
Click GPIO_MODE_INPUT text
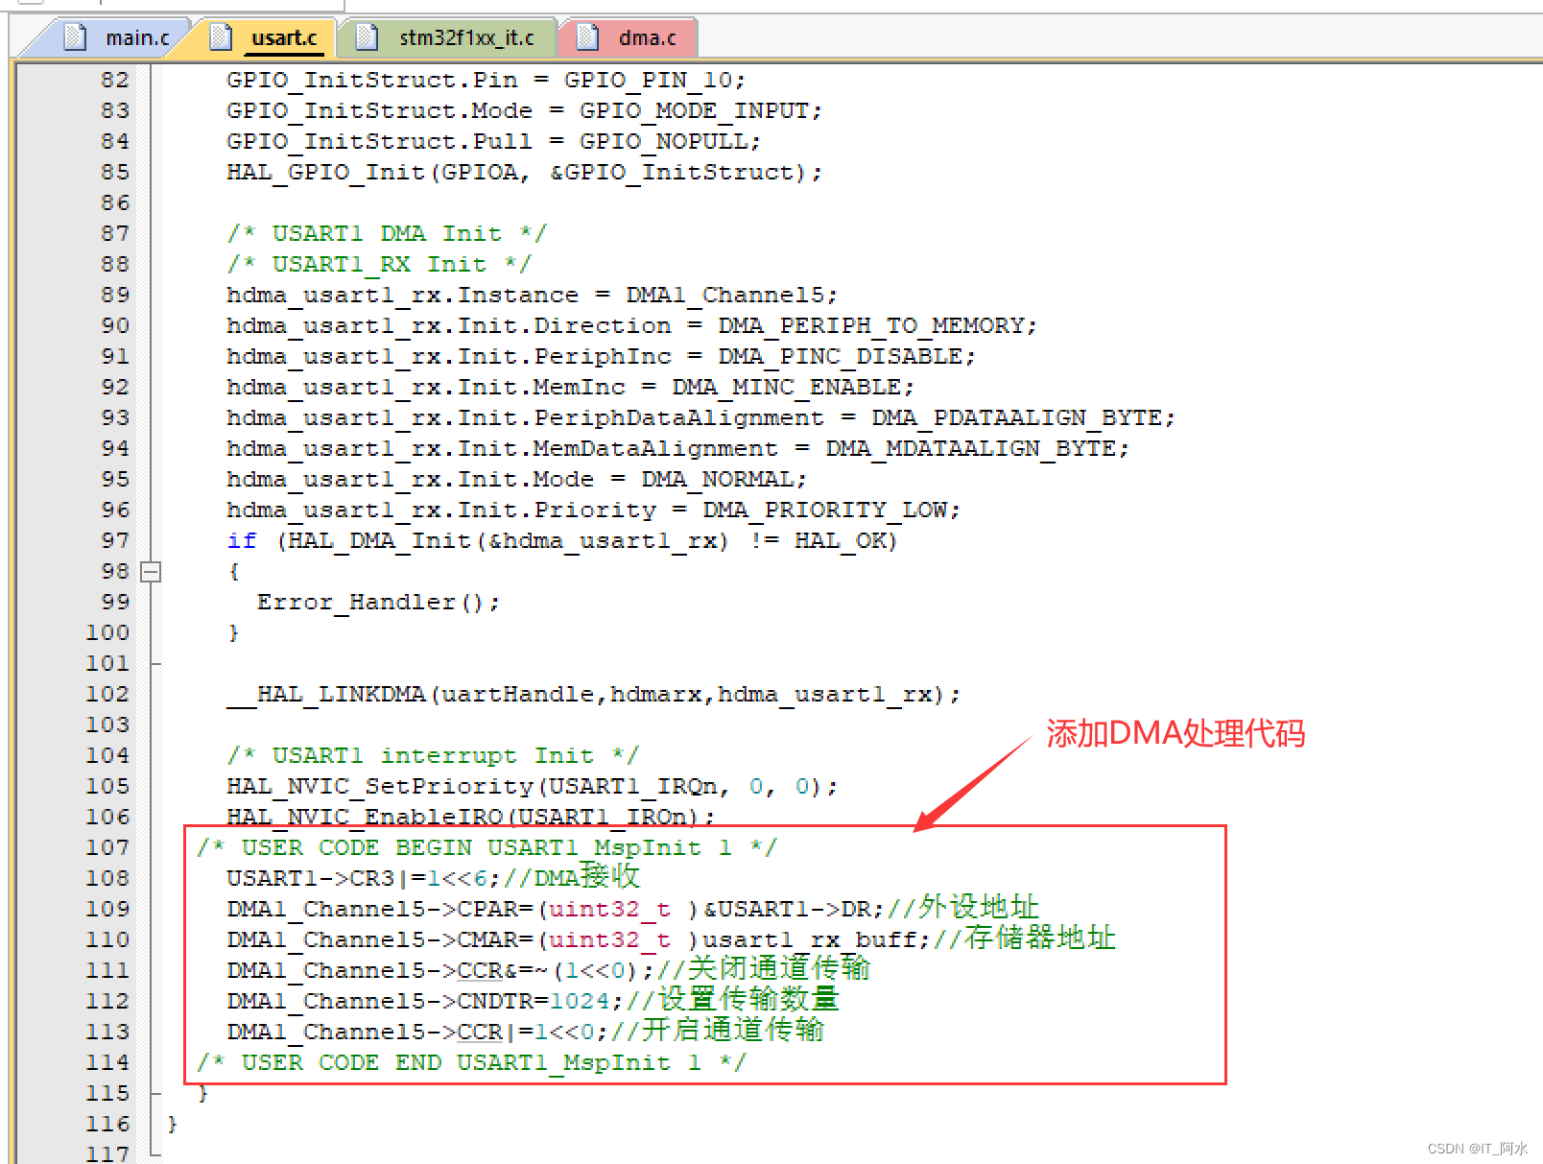coord(694,110)
